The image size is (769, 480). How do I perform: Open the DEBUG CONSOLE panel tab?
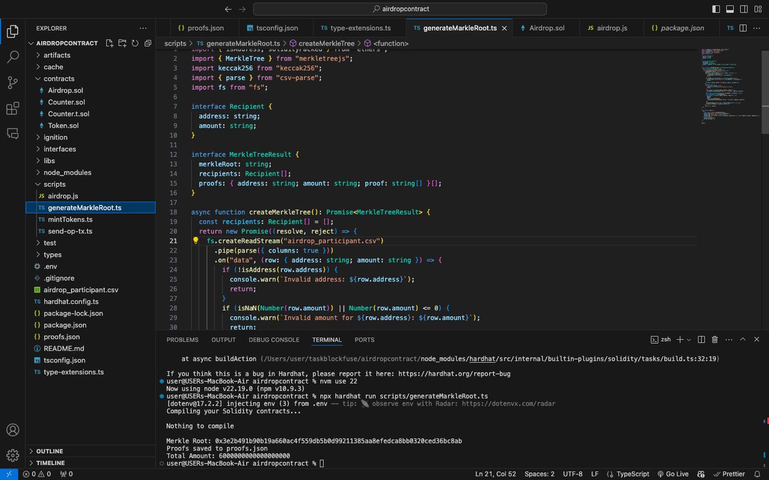[x=274, y=340]
